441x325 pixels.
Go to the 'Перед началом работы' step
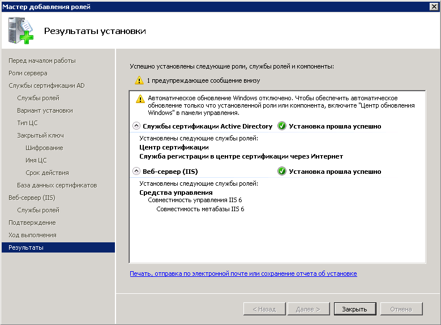(42, 61)
